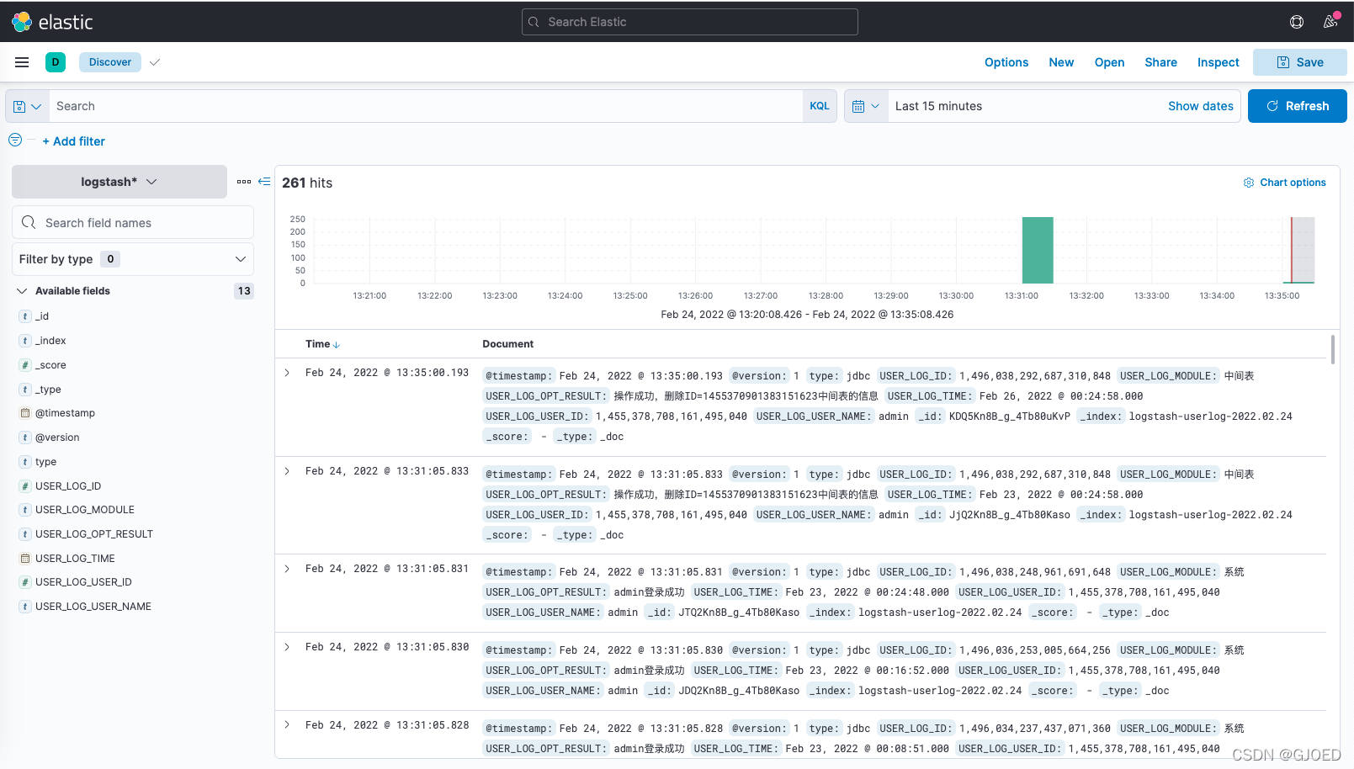Click the date icon beside USER_LOG_TIME field
1354x769 pixels.
25,559
